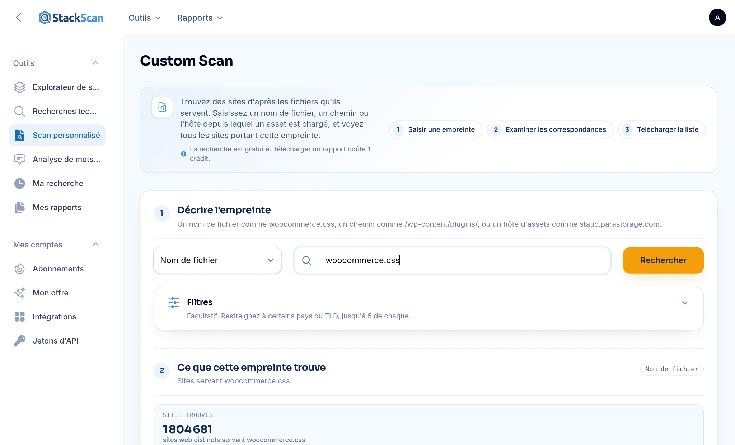Click the Mes rapports documents icon
The width and height of the screenshot is (735, 445).
(20, 207)
